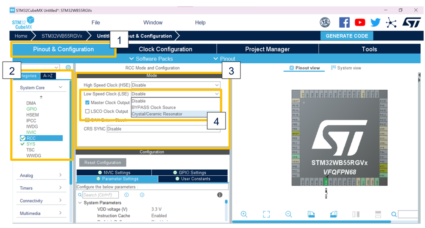
Task: Select the Pinout view tab
Action: coord(304,68)
